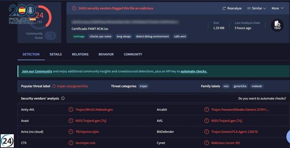Click the malicious alert icon in top banner

coord(74,8)
